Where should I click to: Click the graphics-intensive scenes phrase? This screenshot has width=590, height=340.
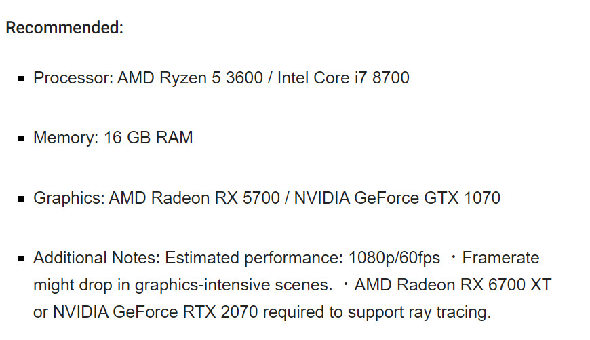(x=233, y=285)
